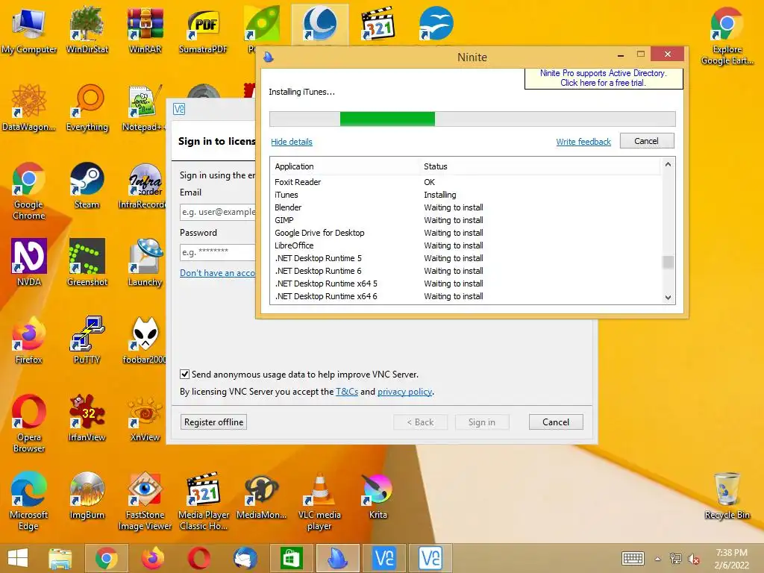Open the Write feedback link
The image size is (764, 573).
click(x=583, y=142)
